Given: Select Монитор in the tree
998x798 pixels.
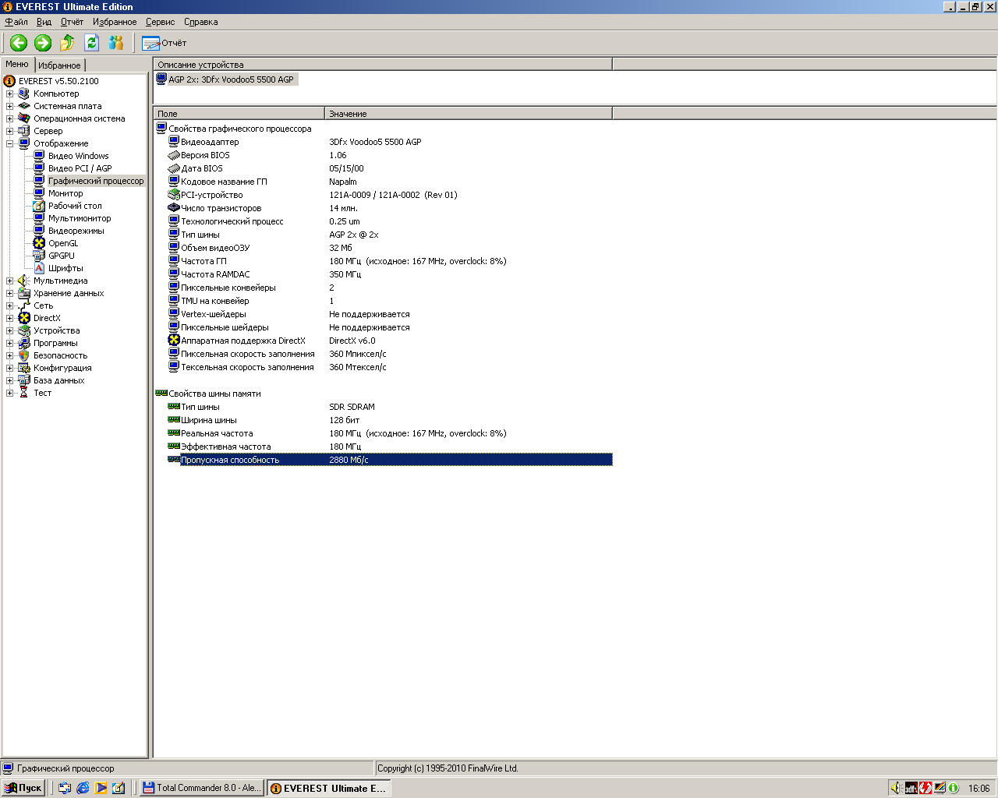Looking at the screenshot, I should click(x=65, y=193).
